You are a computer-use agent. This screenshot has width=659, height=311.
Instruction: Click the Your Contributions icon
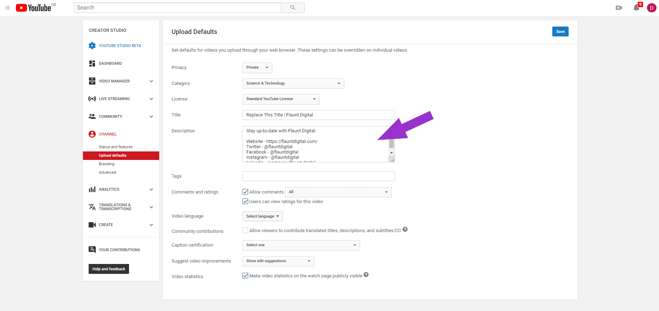pyautogui.click(x=92, y=249)
